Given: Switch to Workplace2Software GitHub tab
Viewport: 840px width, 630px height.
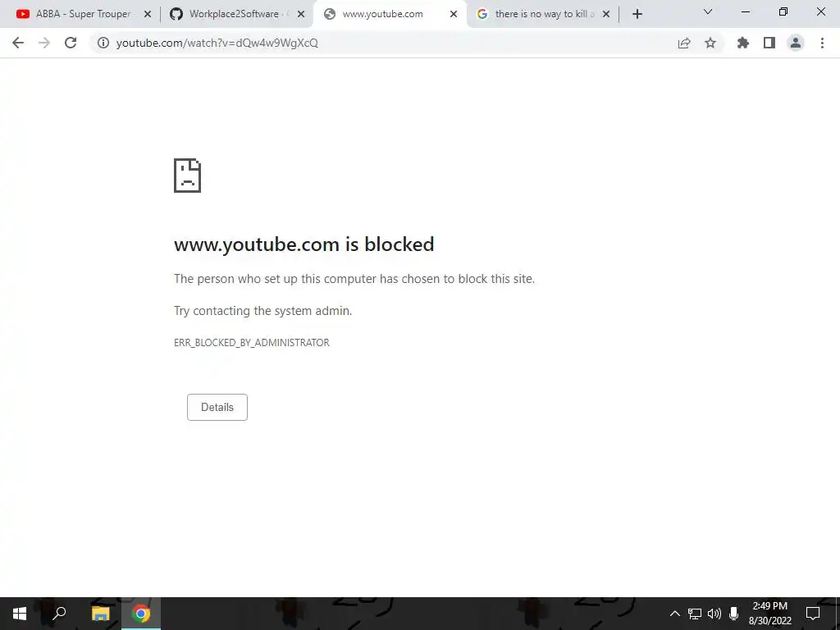Looking at the screenshot, I should pyautogui.click(x=237, y=14).
